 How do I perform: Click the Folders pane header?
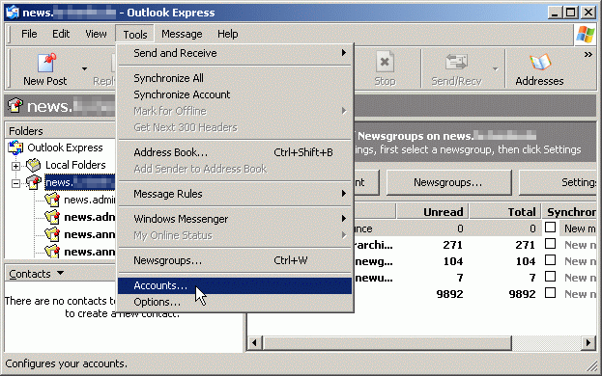coord(61,131)
